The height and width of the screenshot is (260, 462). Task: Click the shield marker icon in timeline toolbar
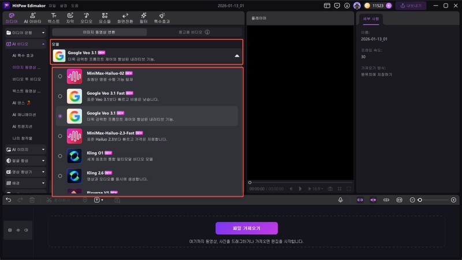click(x=85, y=200)
